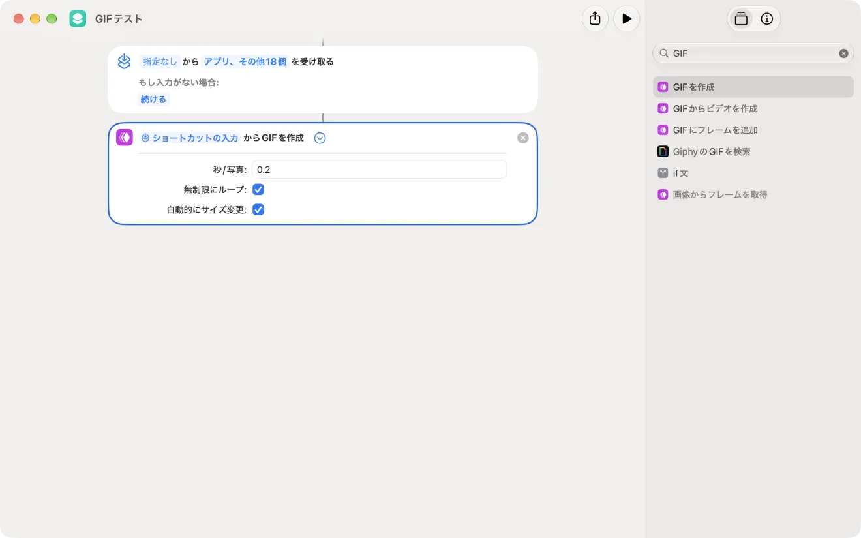This screenshot has height=538, width=861.
Task: Select GIFからビデオを作成 in the list
Action: click(x=753, y=108)
